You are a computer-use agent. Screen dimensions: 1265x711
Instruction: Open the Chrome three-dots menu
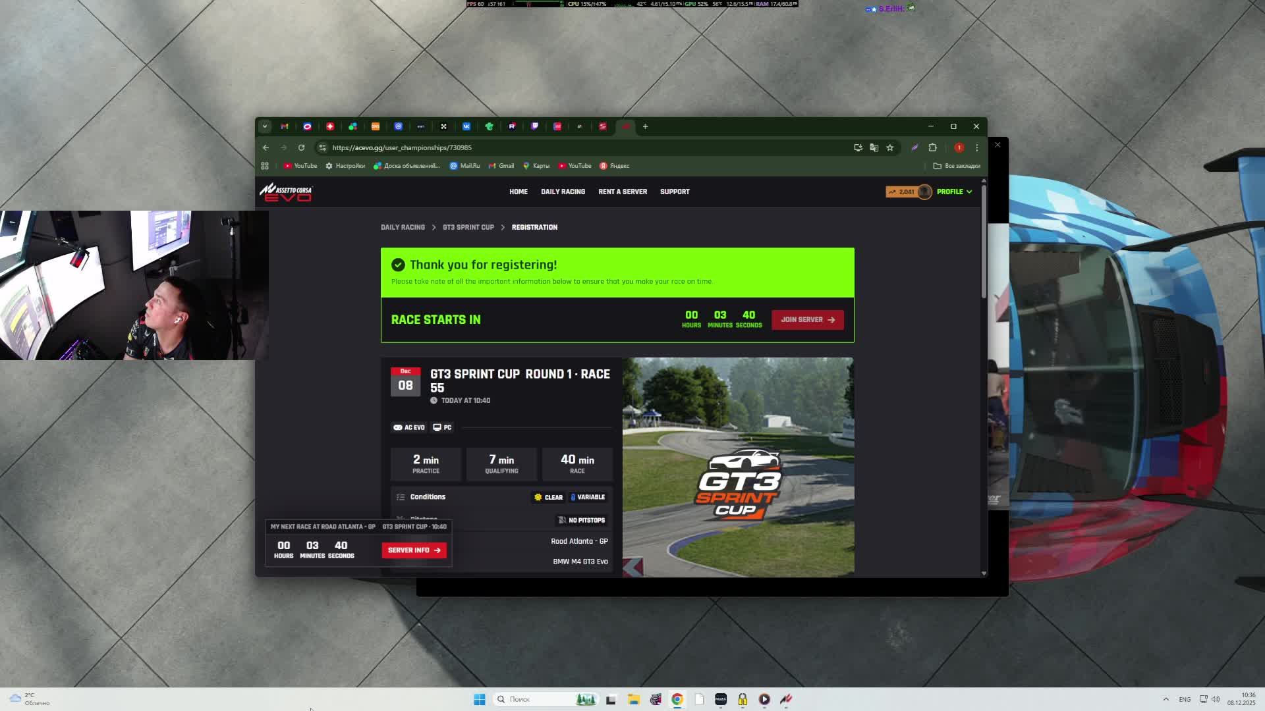(x=977, y=147)
